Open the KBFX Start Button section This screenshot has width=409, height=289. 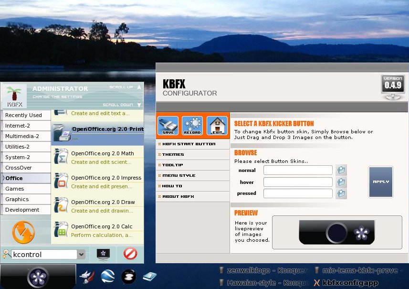(x=193, y=144)
